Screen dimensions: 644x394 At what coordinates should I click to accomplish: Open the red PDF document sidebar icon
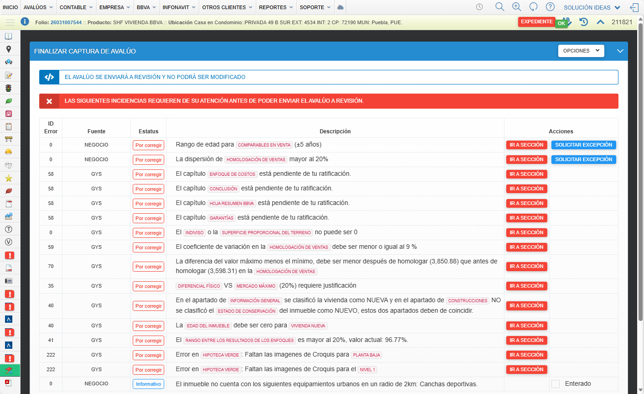tap(8, 383)
